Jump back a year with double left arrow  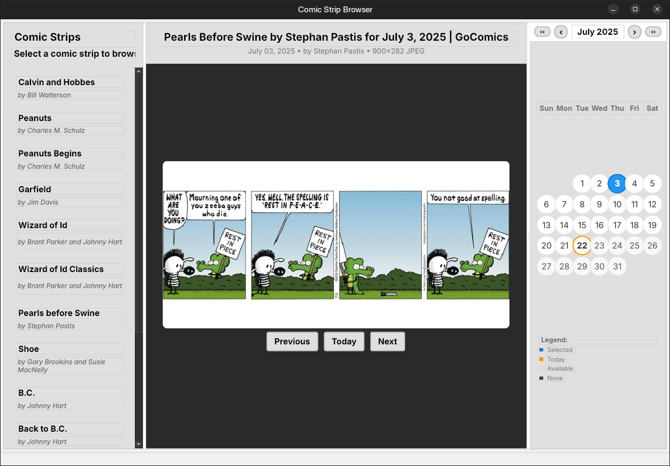point(542,32)
